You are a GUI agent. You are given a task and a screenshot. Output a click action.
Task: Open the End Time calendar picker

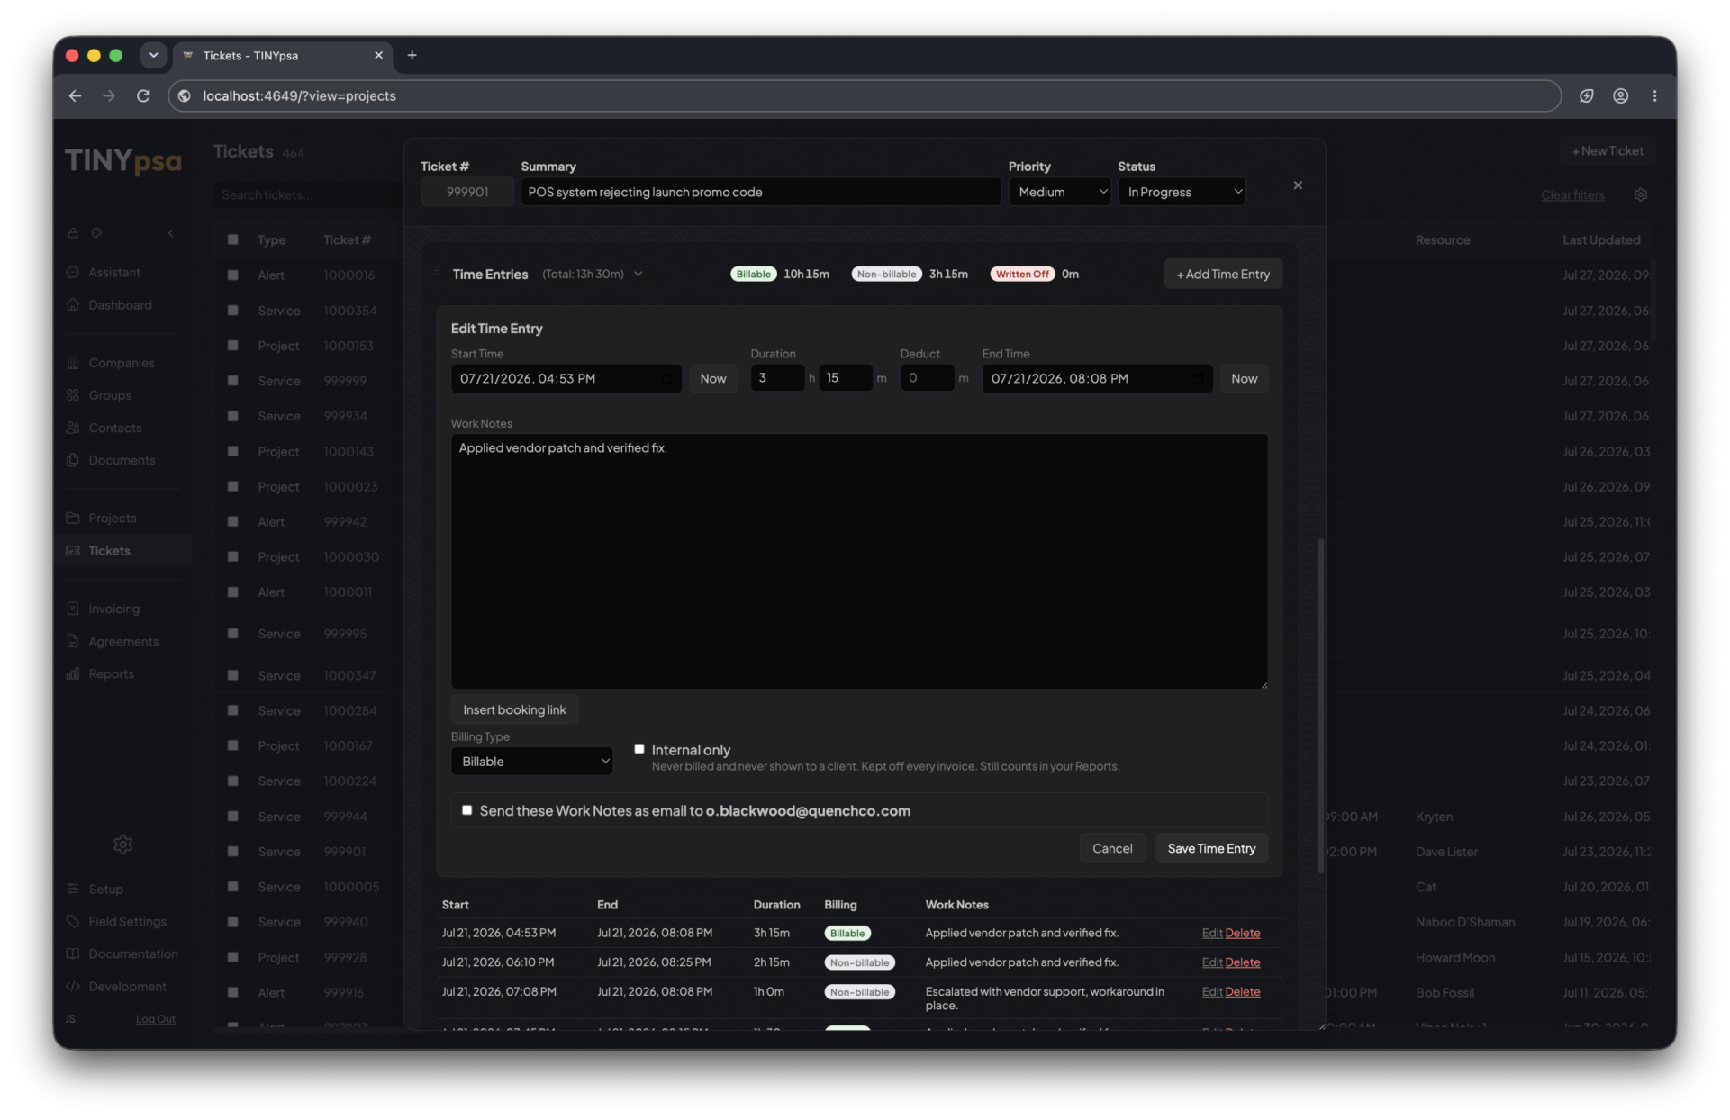[x=1197, y=378]
